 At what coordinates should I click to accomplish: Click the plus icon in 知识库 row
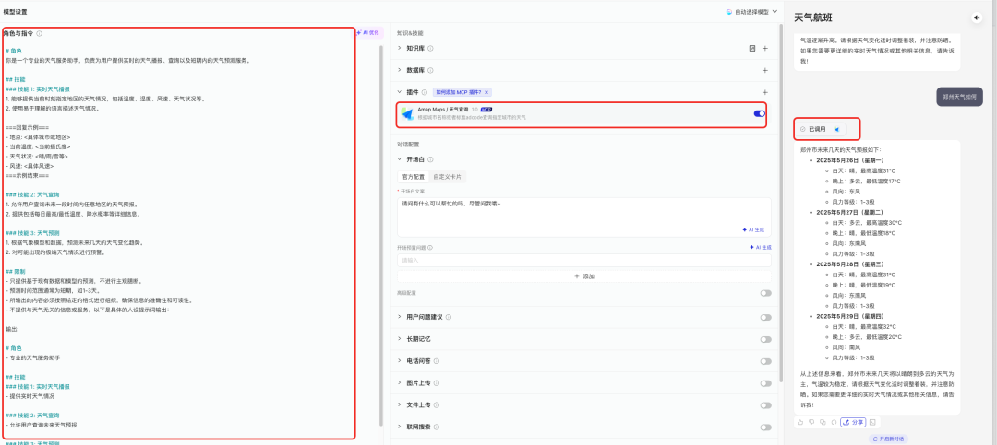pos(764,48)
